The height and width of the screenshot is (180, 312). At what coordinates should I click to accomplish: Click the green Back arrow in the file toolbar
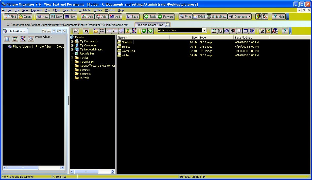coord(144,31)
